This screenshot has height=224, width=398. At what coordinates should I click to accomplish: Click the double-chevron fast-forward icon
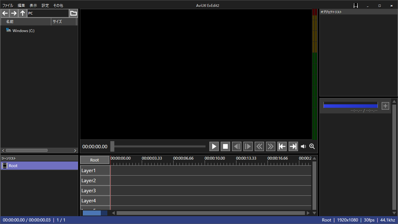tap(270, 146)
